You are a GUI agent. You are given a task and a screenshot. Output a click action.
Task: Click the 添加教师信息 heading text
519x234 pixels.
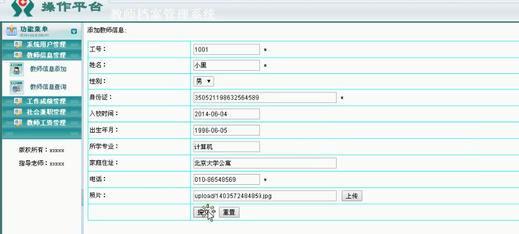[107, 31]
